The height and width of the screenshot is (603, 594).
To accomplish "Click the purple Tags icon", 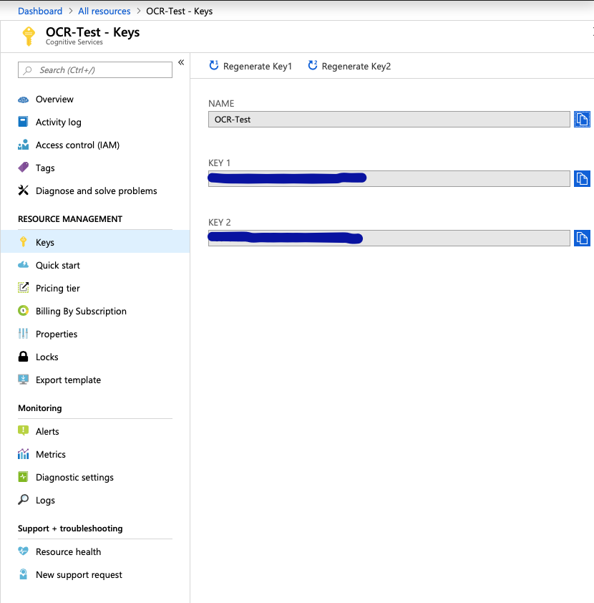I will (x=23, y=168).
